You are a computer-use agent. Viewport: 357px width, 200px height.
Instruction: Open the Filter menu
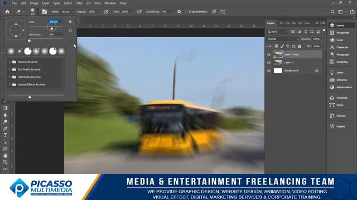pyautogui.click(x=79, y=3)
